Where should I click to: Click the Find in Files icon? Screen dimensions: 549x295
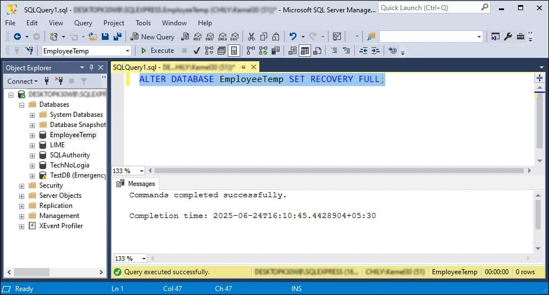(371, 37)
